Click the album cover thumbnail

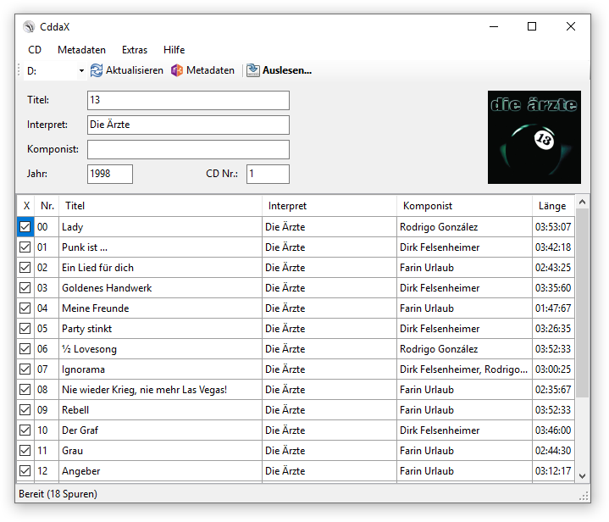point(534,137)
